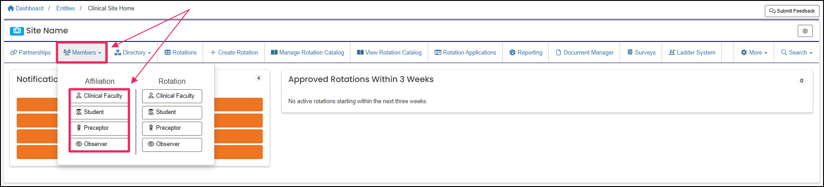This screenshot has width=824, height=187.
Task: Click the More gear icon
Action: pyautogui.click(x=744, y=52)
